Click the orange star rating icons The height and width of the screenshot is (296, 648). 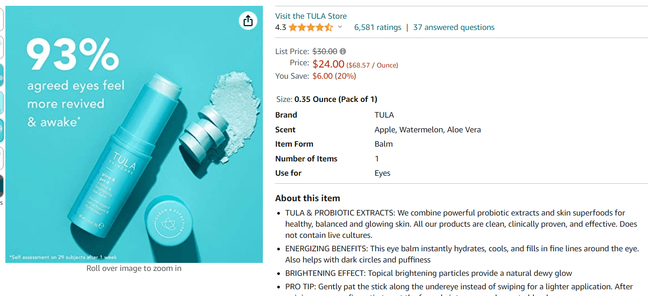[310, 27]
